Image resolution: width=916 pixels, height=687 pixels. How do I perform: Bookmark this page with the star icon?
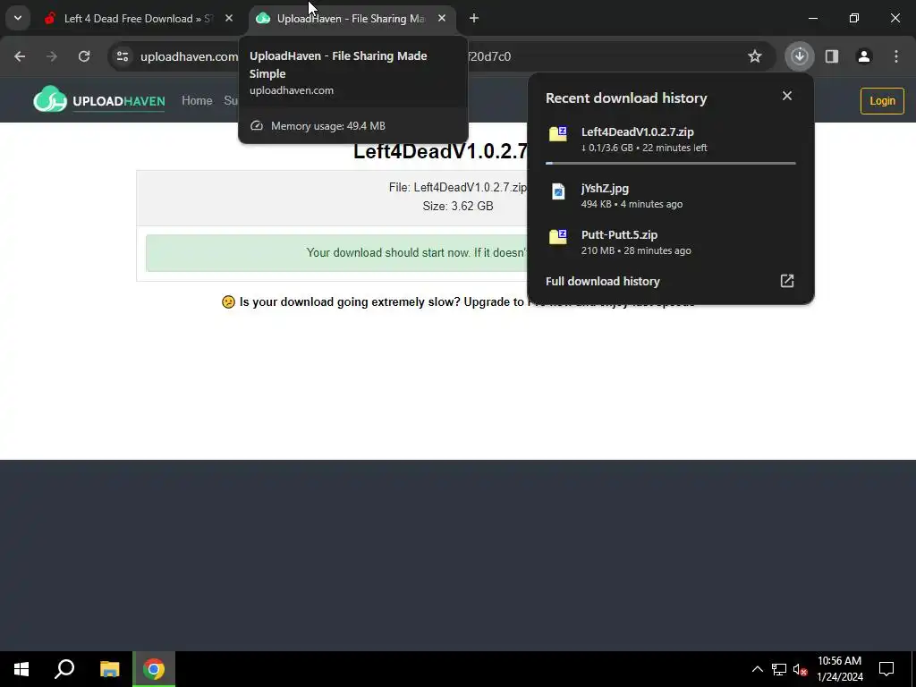tap(755, 56)
